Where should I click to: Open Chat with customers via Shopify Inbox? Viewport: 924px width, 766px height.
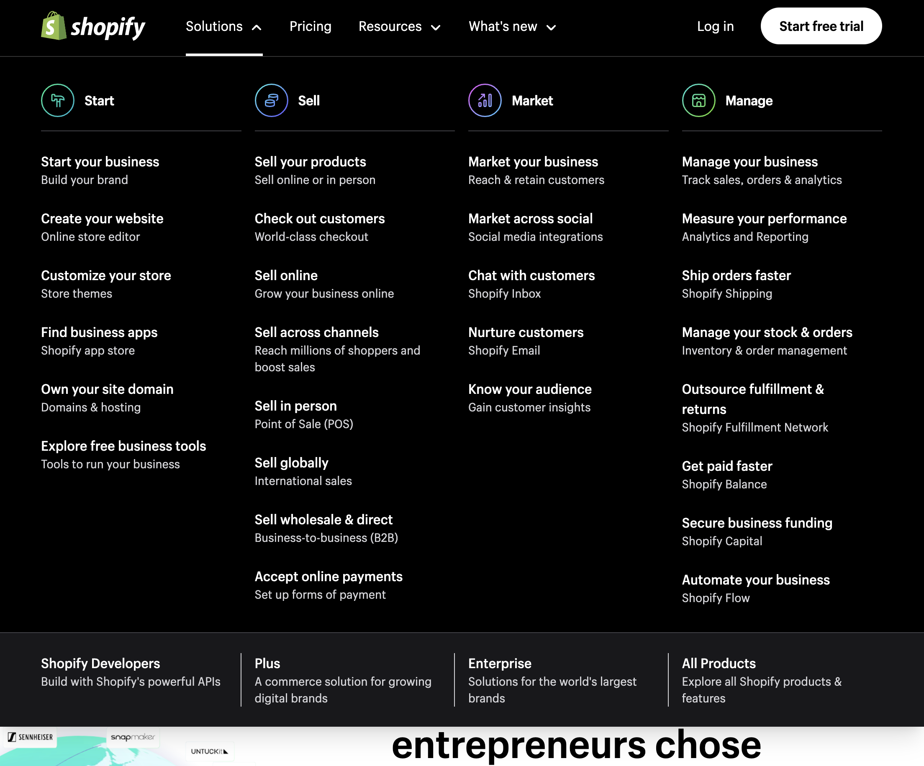tap(531, 275)
